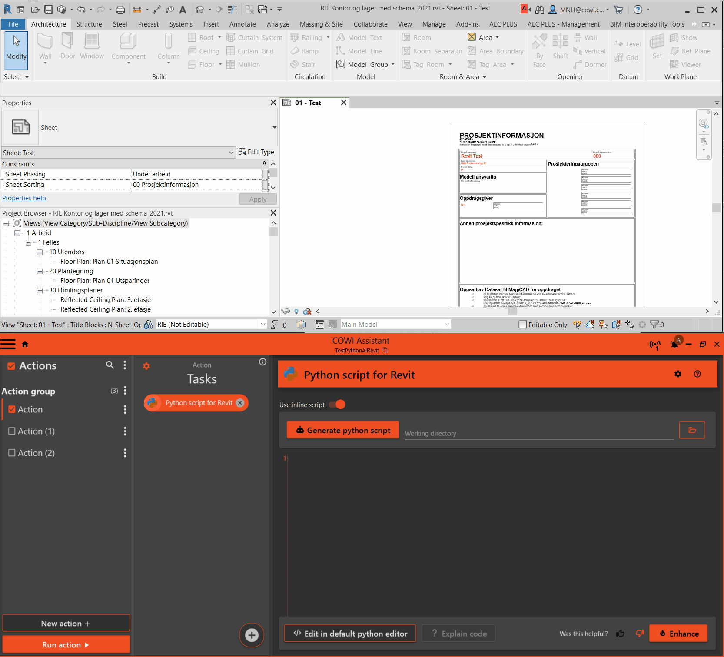
Task: Collapse the 30 Himlingsplaner tree node
Action: click(x=40, y=290)
